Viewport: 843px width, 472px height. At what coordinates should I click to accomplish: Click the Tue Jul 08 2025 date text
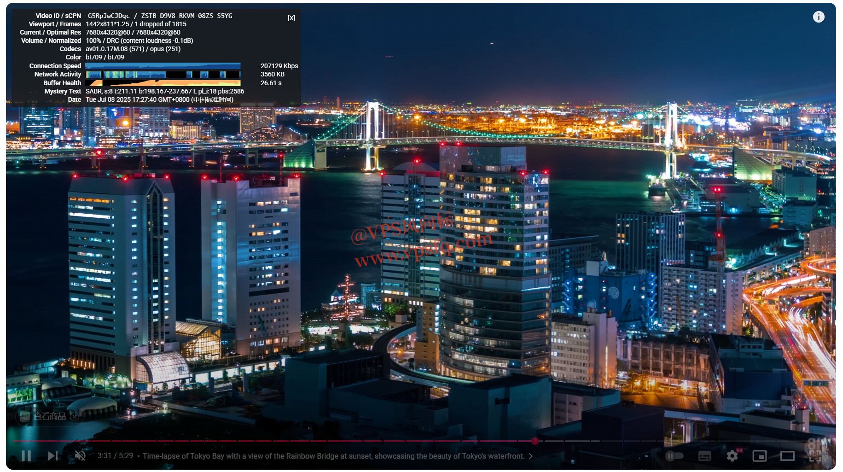click(x=159, y=99)
